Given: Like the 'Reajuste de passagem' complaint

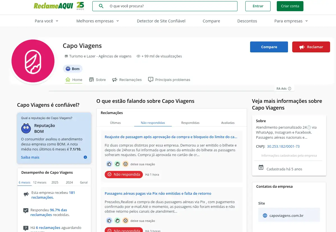Looking at the screenshot, I should [x=109, y=164].
